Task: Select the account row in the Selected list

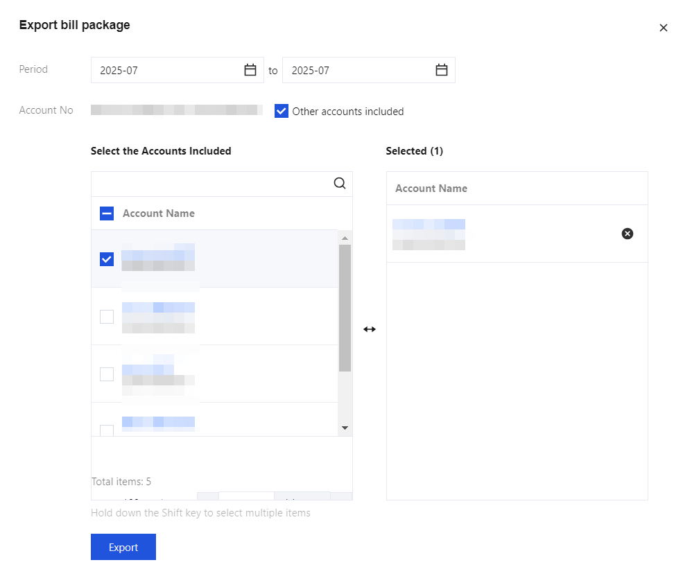Action: pyautogui.click(x=485, y=234)
